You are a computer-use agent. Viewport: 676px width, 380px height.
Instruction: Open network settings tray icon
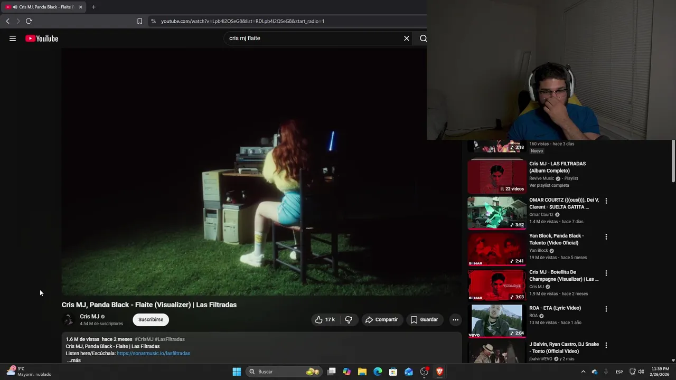click(x=633, y=372)
